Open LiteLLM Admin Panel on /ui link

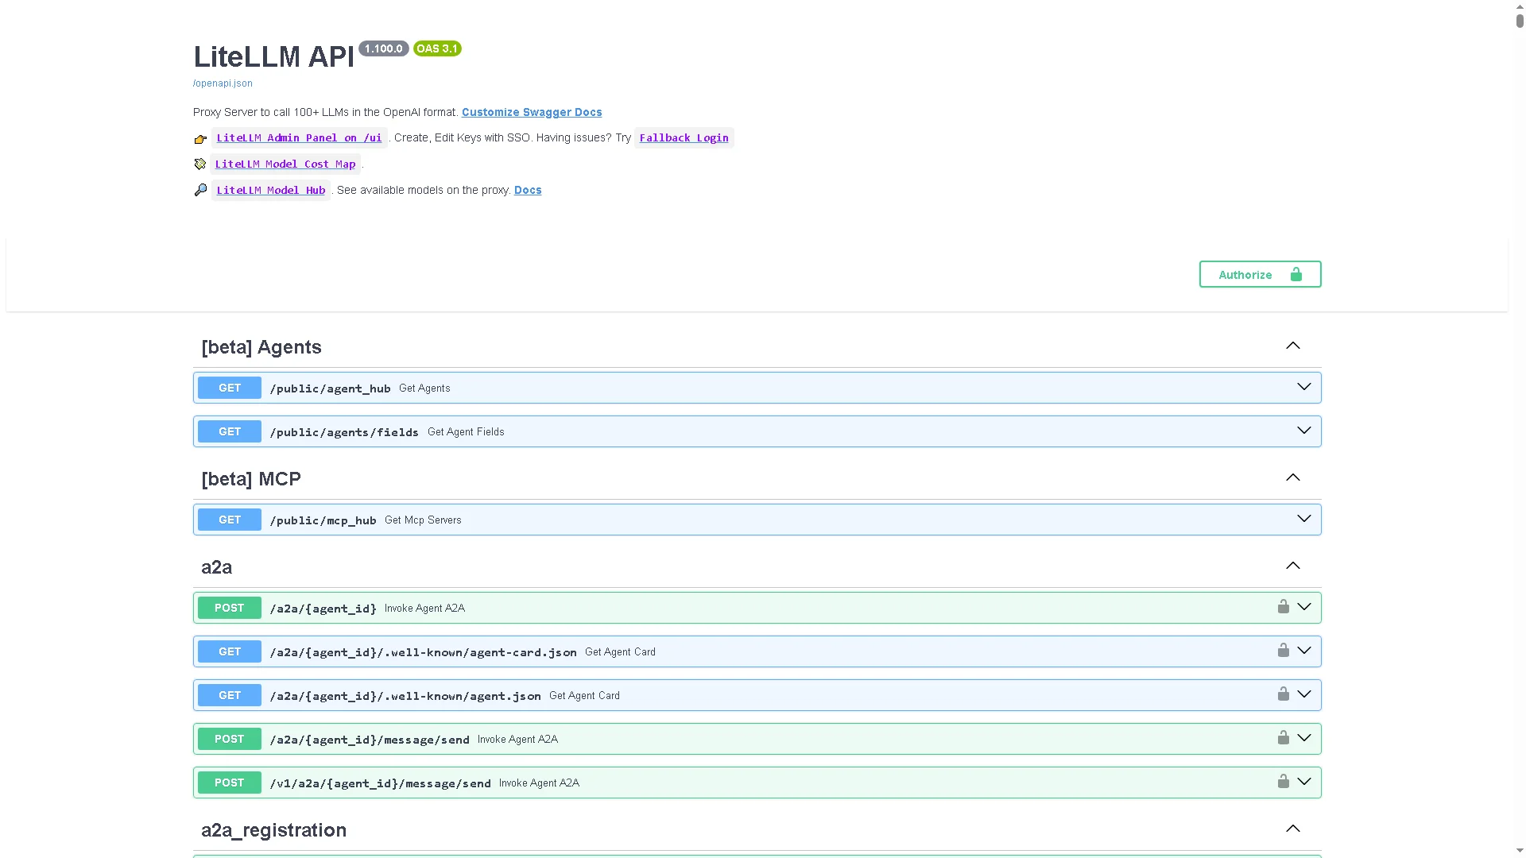299,138
